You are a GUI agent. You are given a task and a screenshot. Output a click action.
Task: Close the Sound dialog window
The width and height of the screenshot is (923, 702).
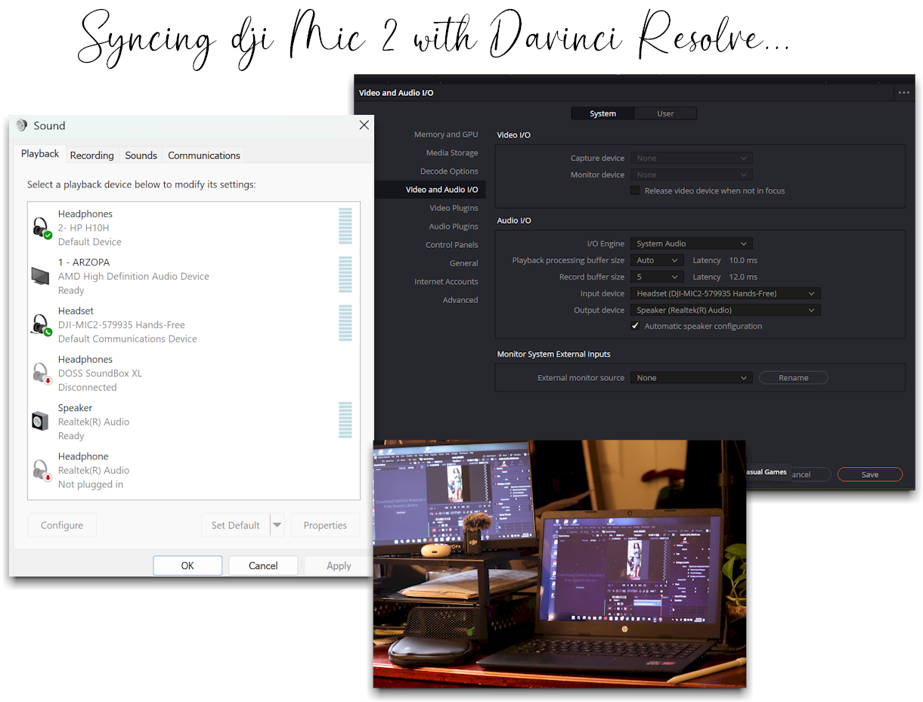point(364,125)
